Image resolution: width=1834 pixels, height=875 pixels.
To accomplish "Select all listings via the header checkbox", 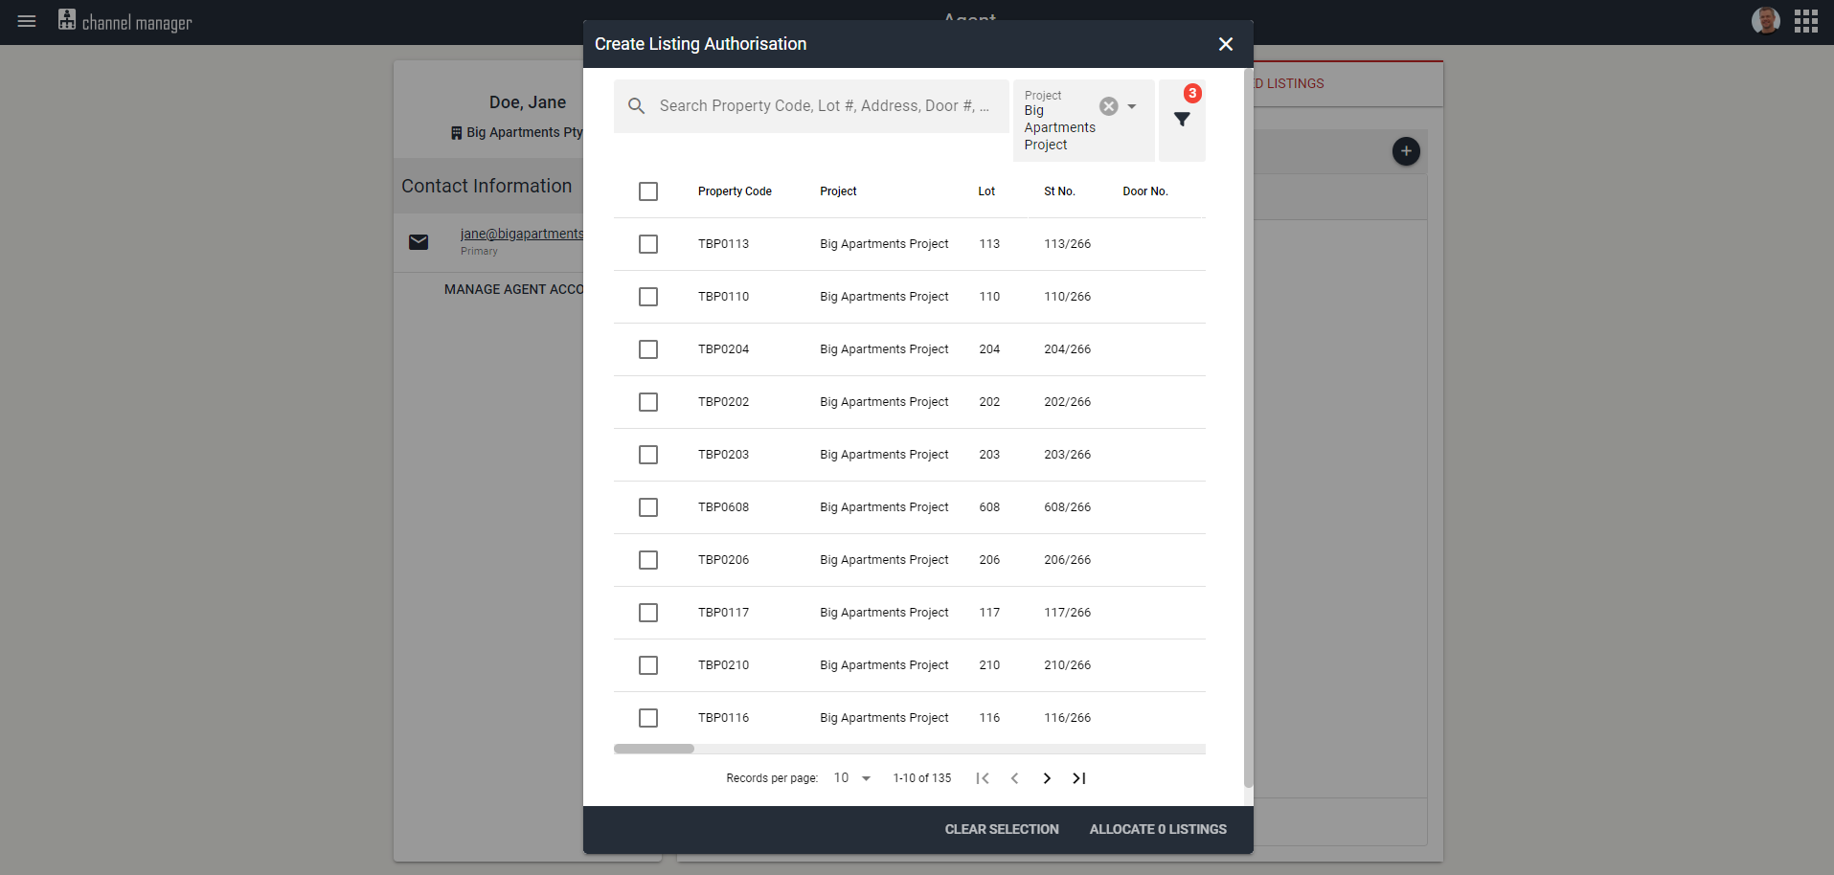I will (647, 191).
